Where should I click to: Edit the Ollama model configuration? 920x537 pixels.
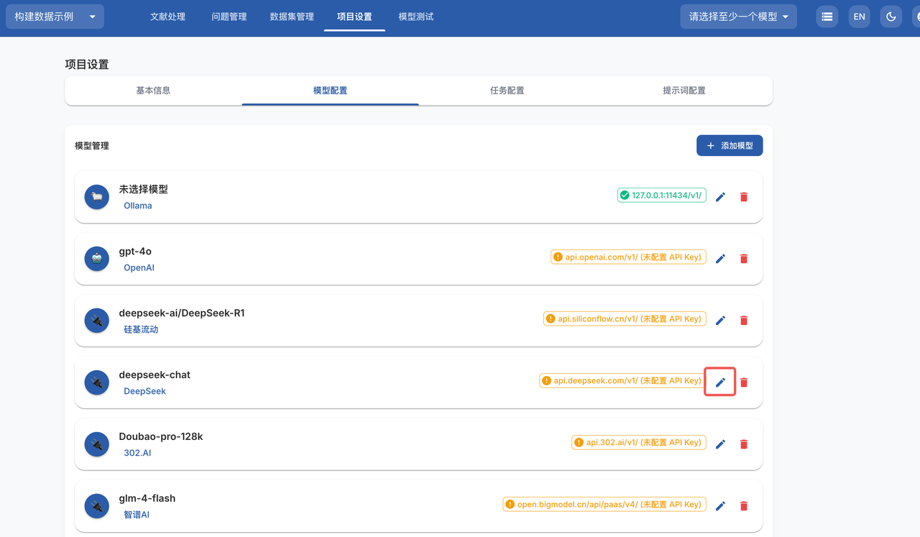tap(720, 196)
